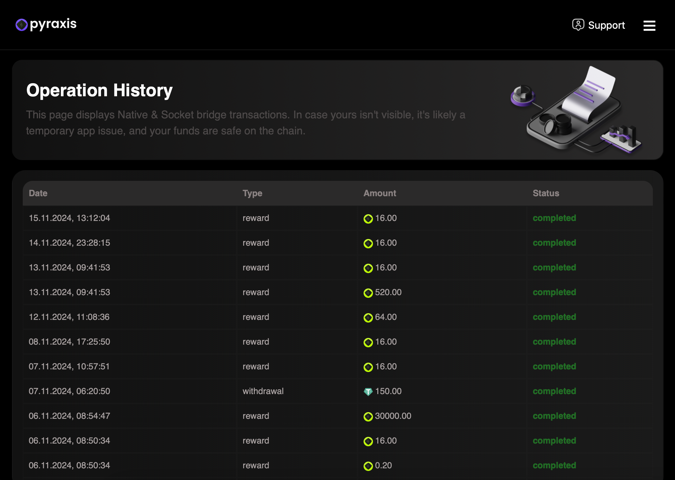This screenshot has width=675, height=480.
Task: Click completed status in 15.11.2024 row
Action: [x=554, y=218]
